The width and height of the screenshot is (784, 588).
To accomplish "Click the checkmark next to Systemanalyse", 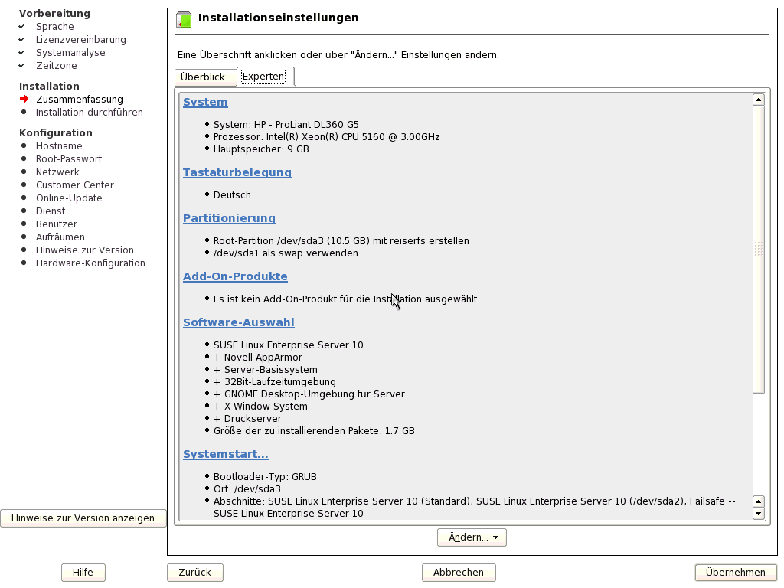I will click(x=21, y=53).
